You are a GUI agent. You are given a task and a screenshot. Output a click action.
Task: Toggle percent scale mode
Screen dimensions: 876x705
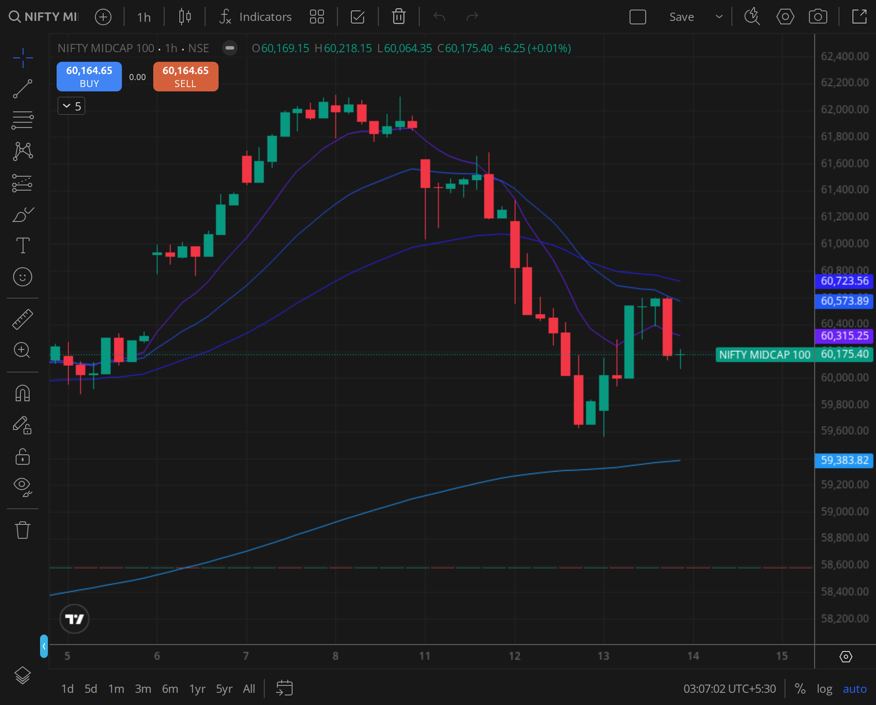(800, 689)
